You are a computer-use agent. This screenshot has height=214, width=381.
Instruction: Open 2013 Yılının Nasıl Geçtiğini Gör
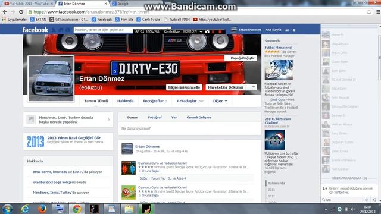pos(74,138)
